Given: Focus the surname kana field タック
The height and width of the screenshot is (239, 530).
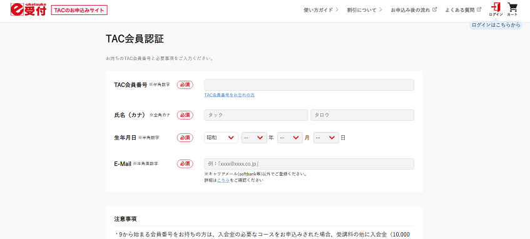Looking at the screenshot, I should [x=256, y=115].
